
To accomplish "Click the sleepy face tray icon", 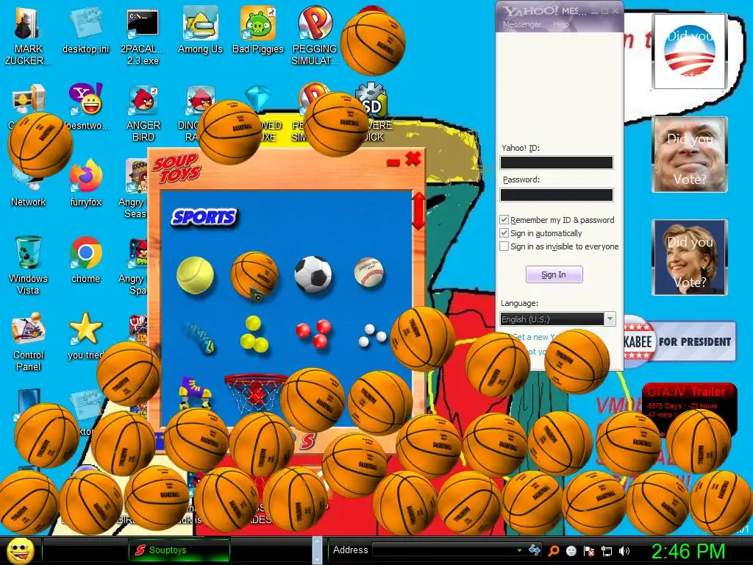I will click(x=571, y=550).
